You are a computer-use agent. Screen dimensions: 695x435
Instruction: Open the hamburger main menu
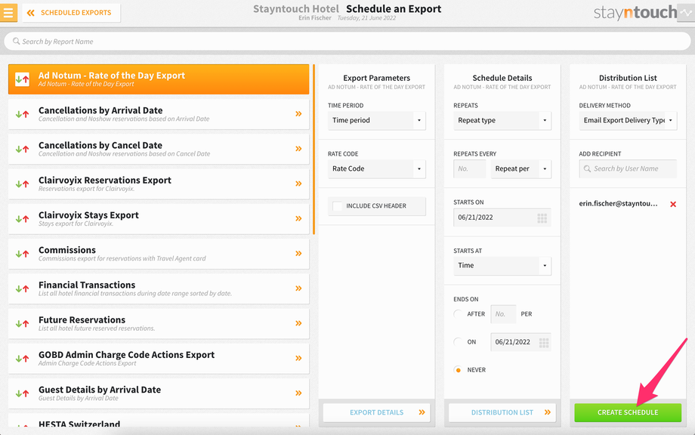(8, 12)
